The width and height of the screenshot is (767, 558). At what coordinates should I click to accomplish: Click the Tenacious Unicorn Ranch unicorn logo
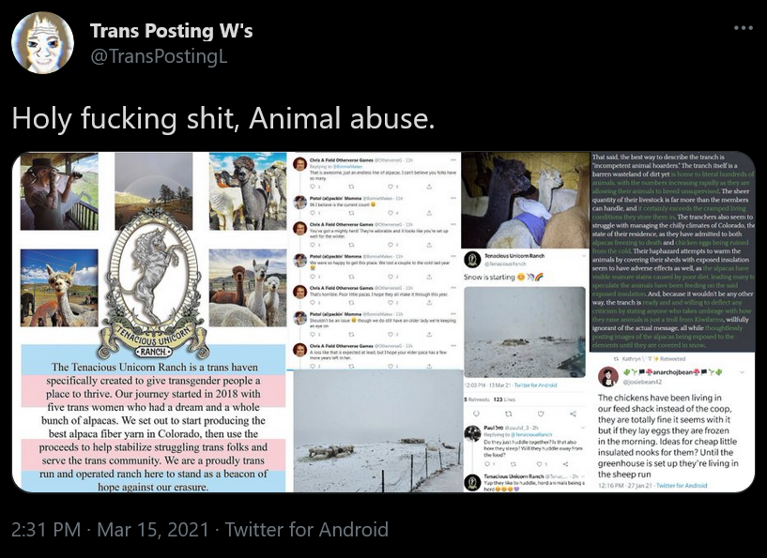click(153, 285)
